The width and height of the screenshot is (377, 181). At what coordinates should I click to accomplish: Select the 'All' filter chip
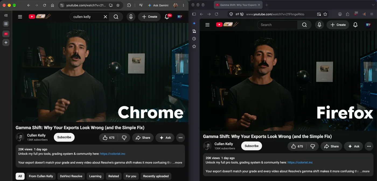pos(20,176)
